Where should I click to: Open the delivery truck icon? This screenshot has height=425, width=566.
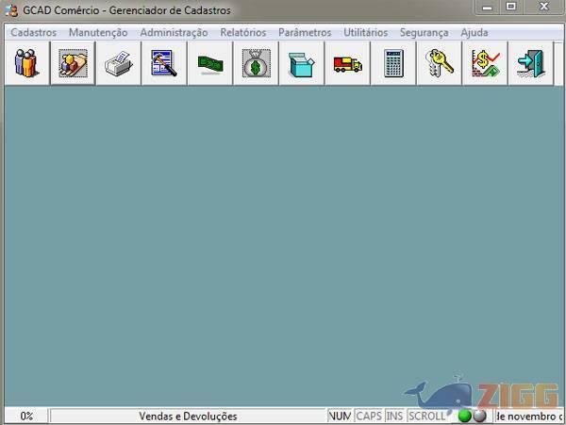(x=347, y=63)
